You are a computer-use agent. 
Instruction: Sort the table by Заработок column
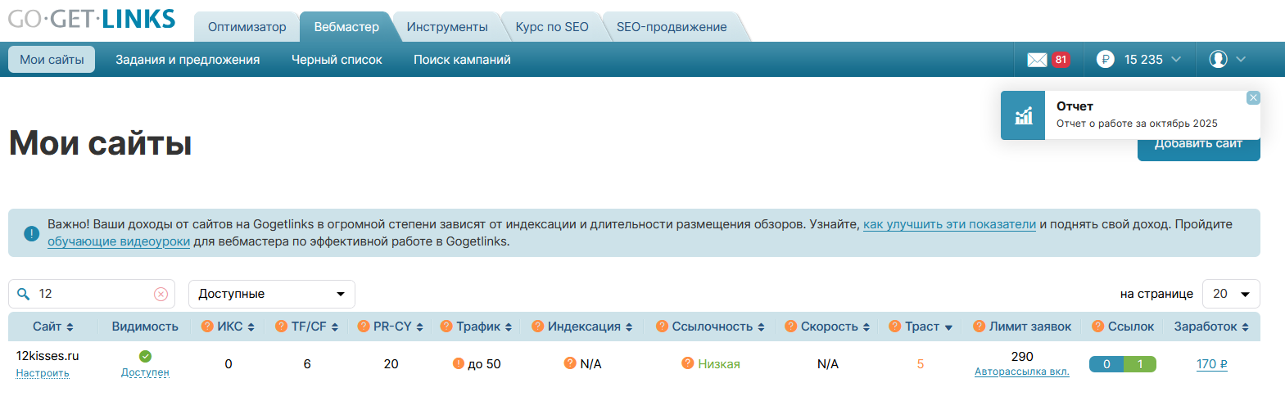(1210, 327)
